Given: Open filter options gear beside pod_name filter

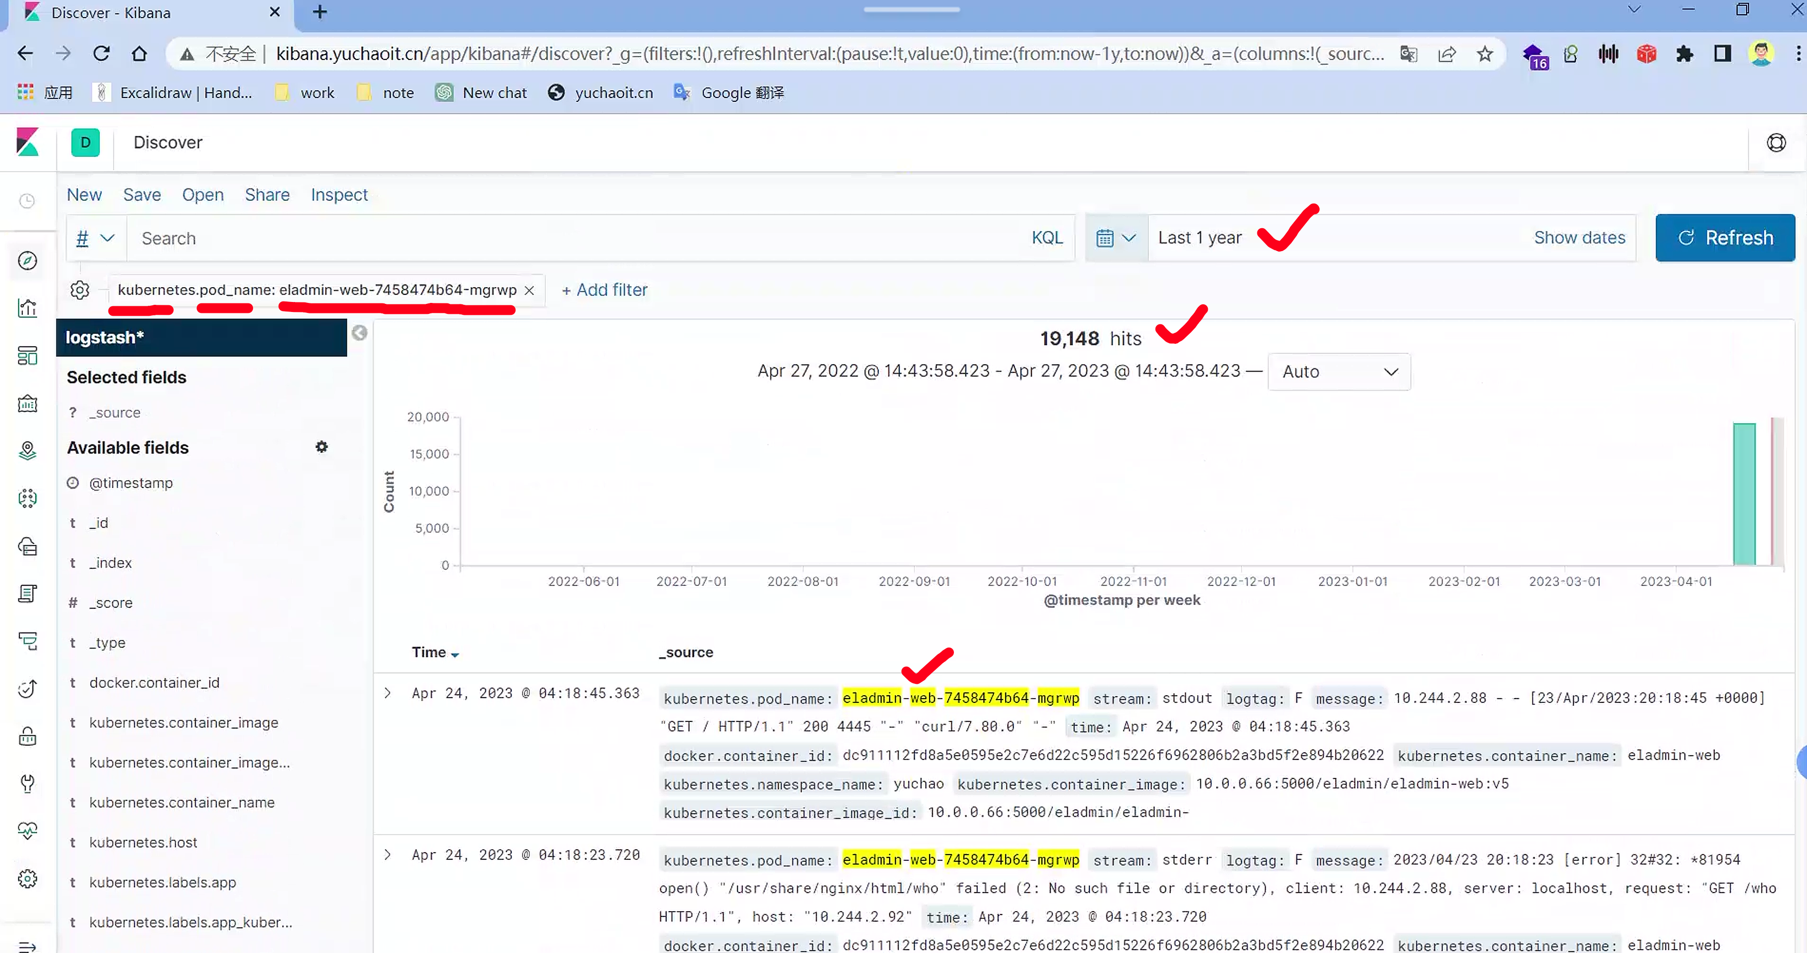Looking at the screenshot, I should point(80,290).
